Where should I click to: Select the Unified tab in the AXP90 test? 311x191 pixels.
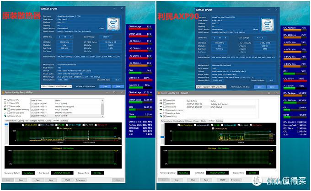pyautogui.click(x=211, y=121)
